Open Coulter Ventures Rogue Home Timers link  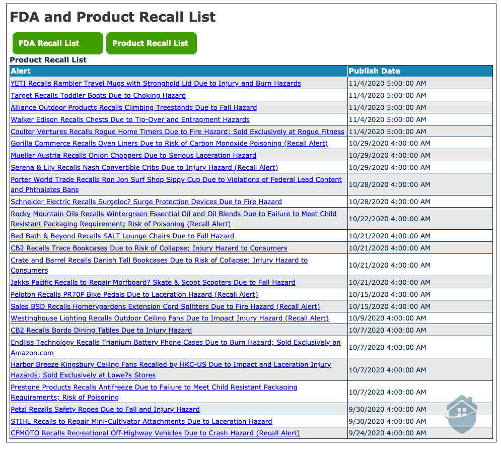coord(177,132)
